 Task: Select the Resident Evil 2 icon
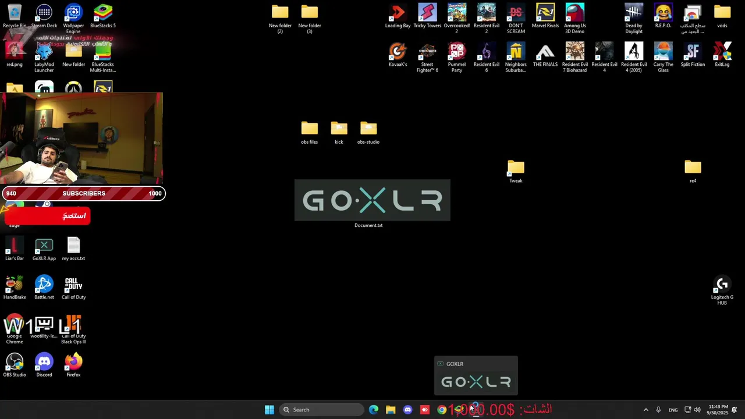pyautogui.click(x=487, y=19)
